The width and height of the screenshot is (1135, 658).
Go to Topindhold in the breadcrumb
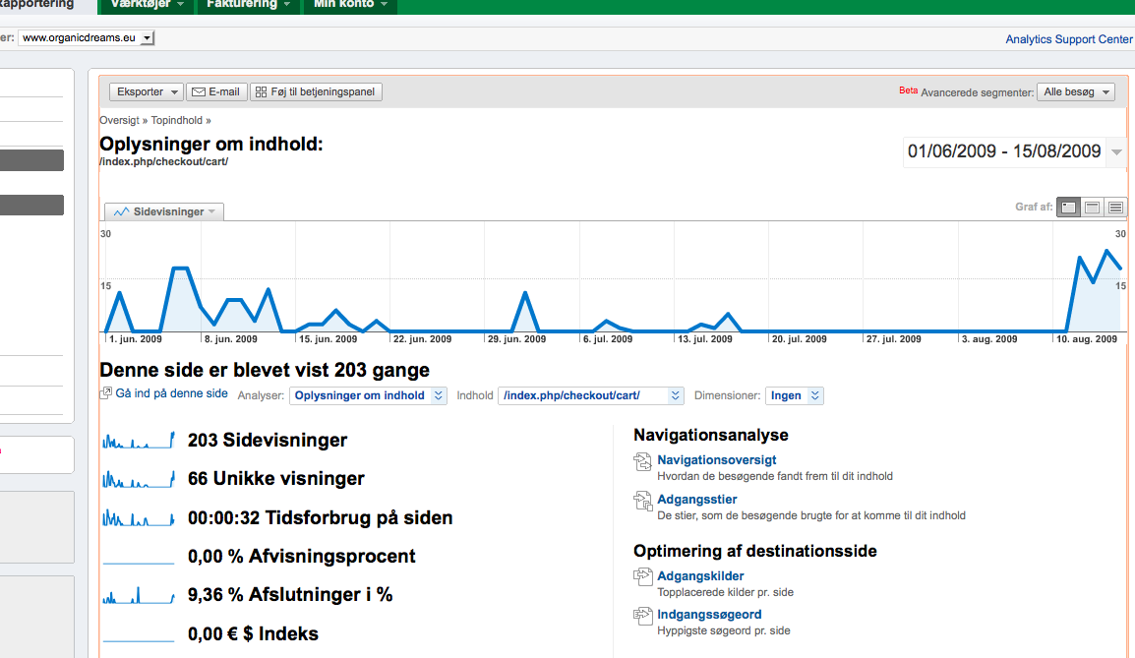point(177,120)
